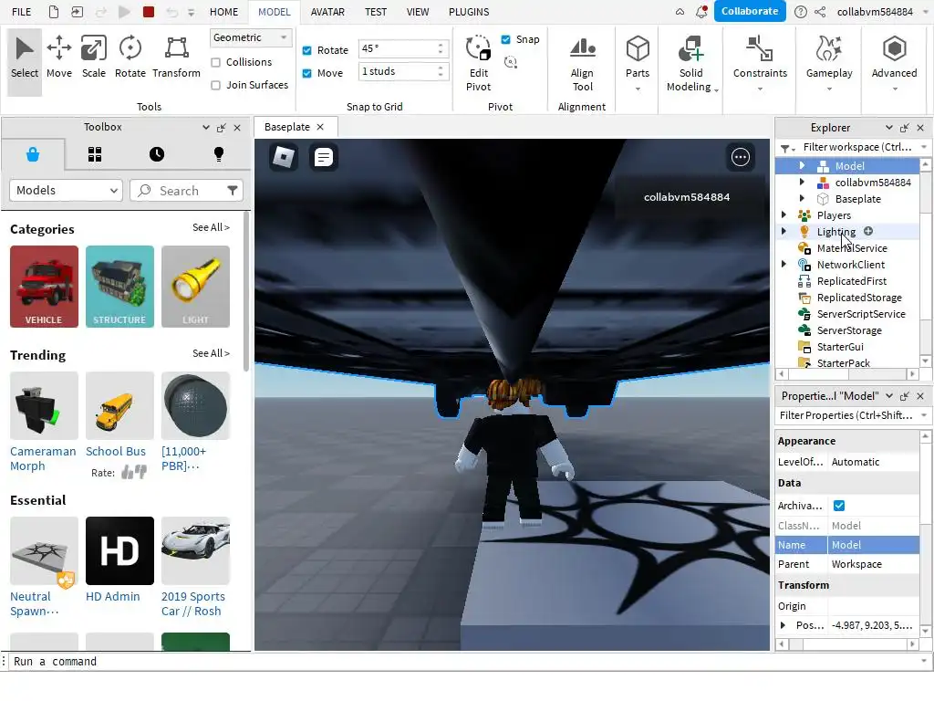Switch to the HOME ribbon tab
This screenshot has width=934, height=701.
coord(223,11)
